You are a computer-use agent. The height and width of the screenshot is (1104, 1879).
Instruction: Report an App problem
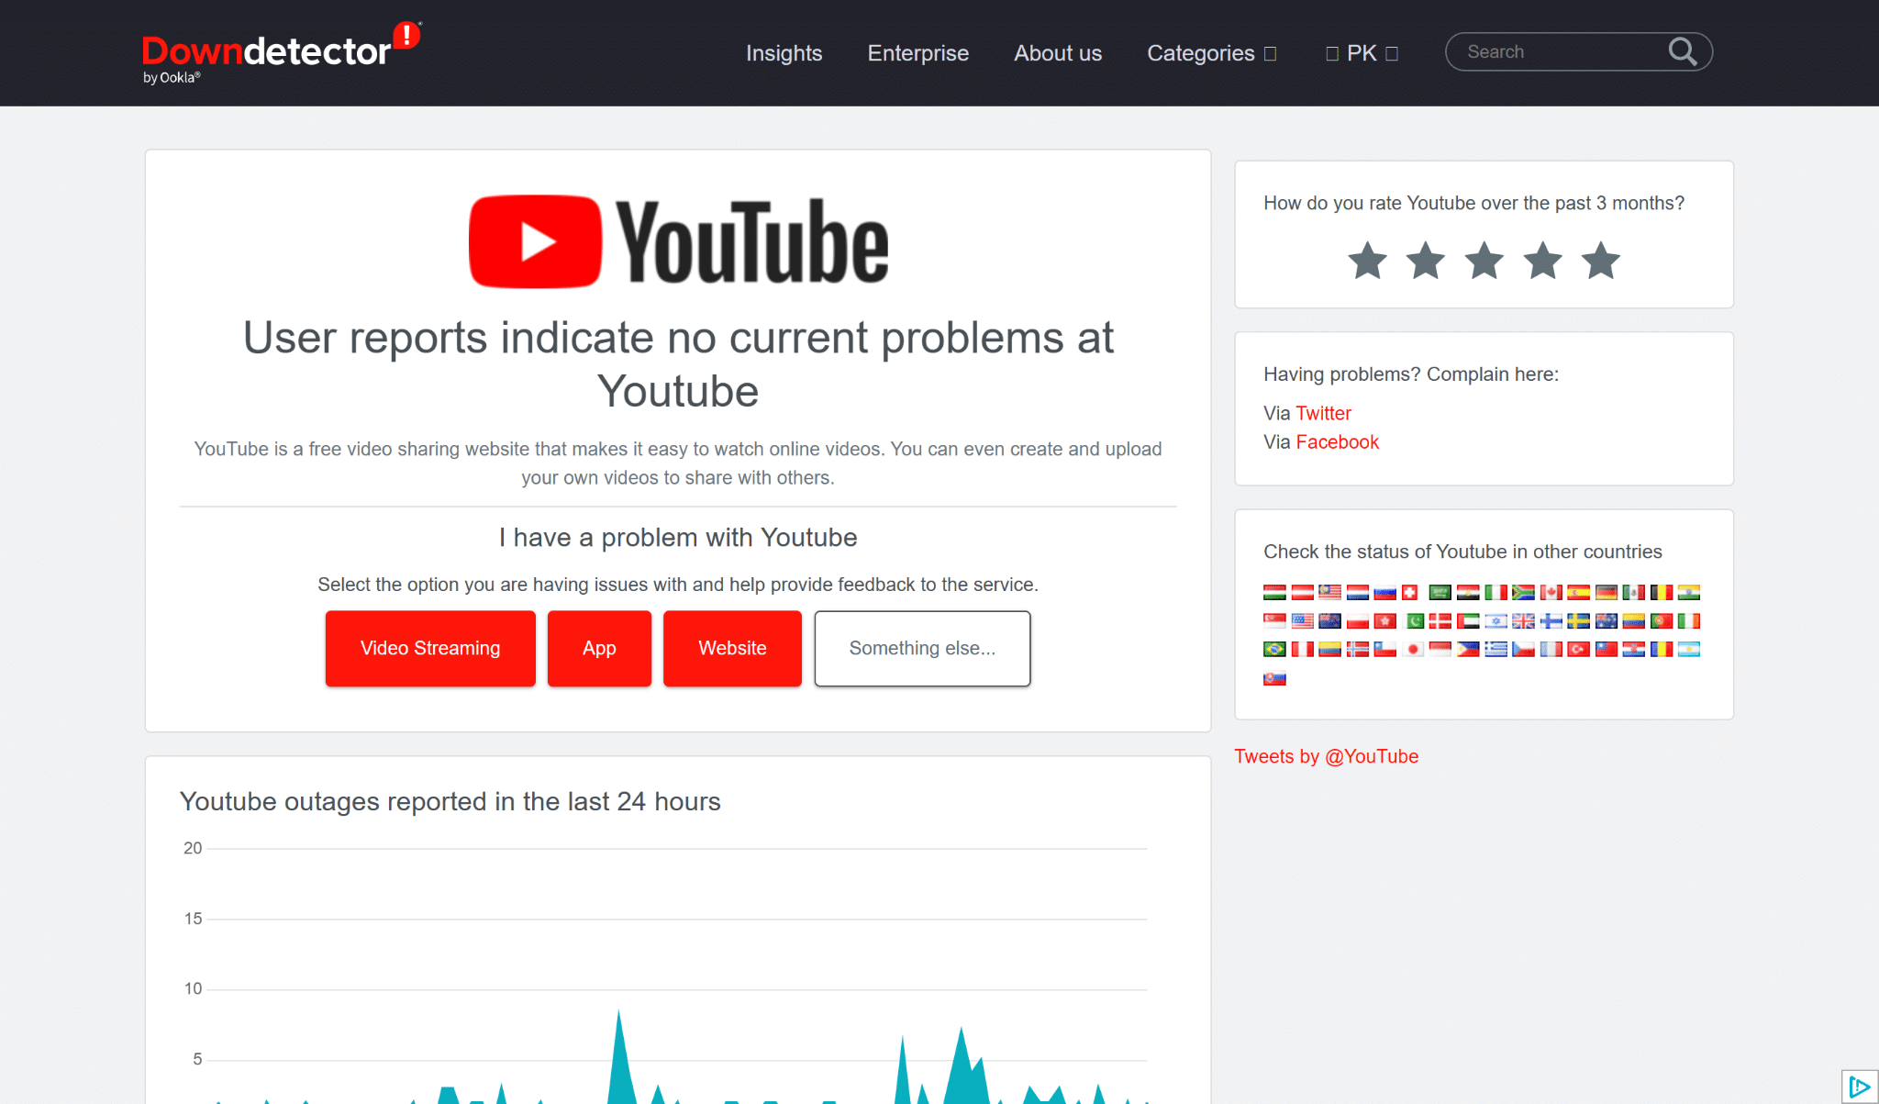click(599, 648)
